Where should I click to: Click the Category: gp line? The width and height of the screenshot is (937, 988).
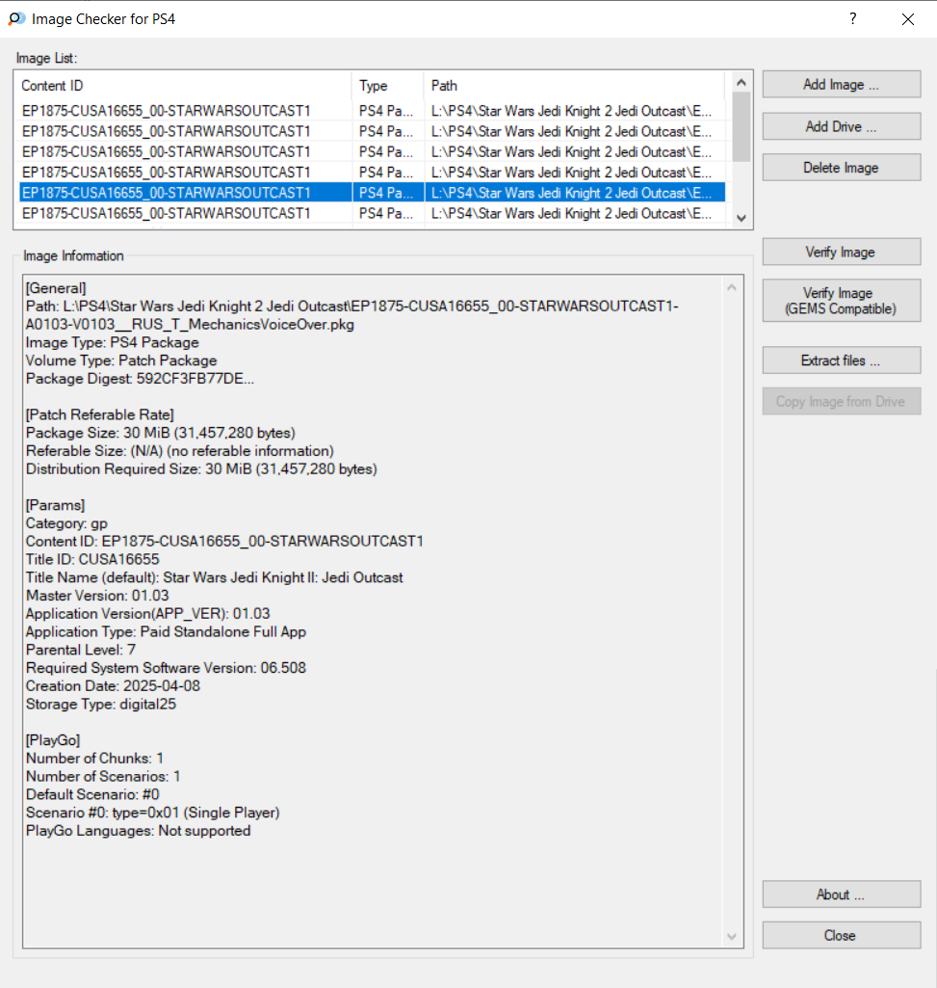tap(66, 523)
